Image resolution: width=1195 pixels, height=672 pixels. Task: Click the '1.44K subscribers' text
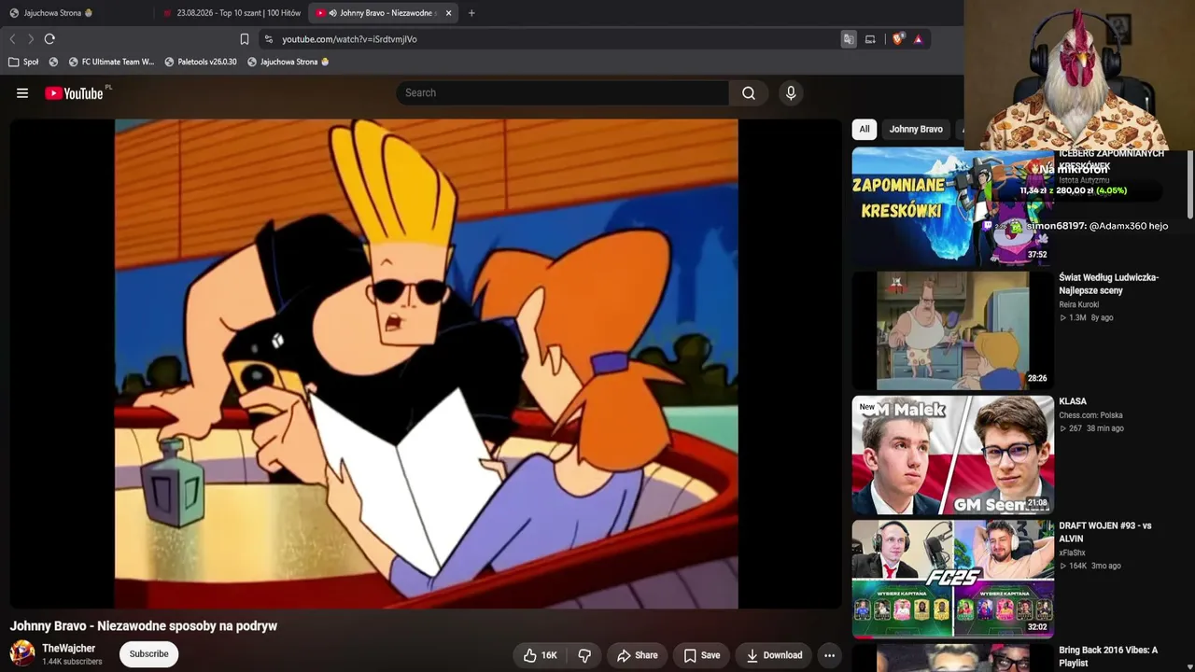(x=72, y=662)
